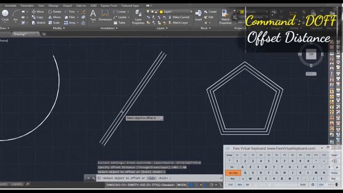This screenshot has width=343, height=193.
Task: Select the Fillet tool
Action: pyautogui.click(x=70, y=17)
